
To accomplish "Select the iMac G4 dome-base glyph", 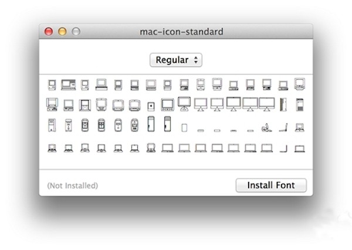I will point(184,104).
